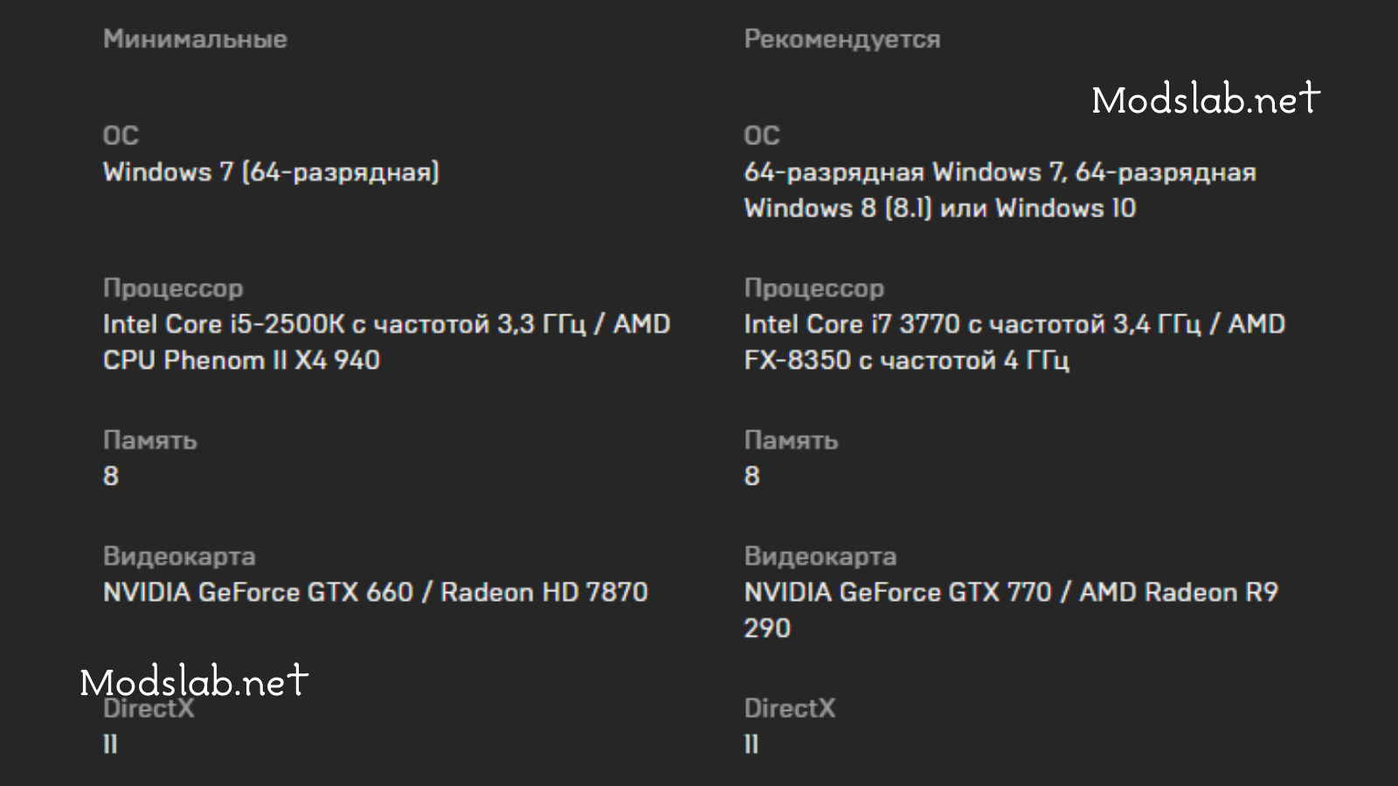Click the Intel Core i5-2500K processor line
1398x786 pixels.
[386, 324]
